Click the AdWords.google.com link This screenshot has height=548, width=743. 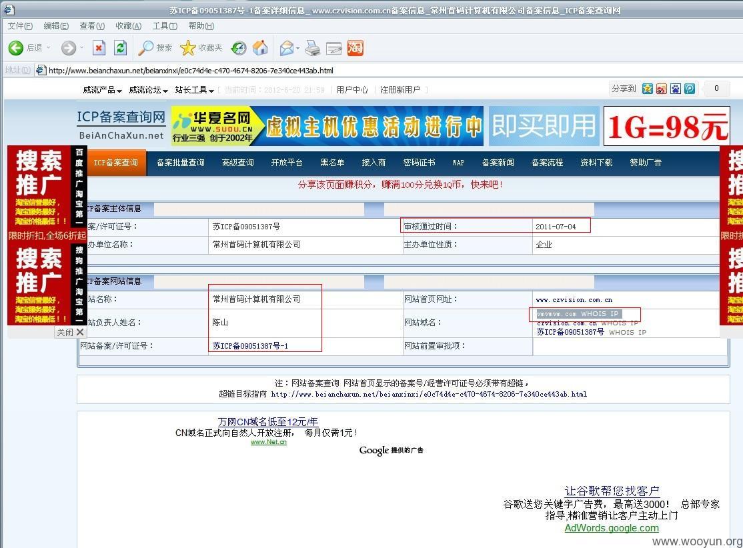612,528
